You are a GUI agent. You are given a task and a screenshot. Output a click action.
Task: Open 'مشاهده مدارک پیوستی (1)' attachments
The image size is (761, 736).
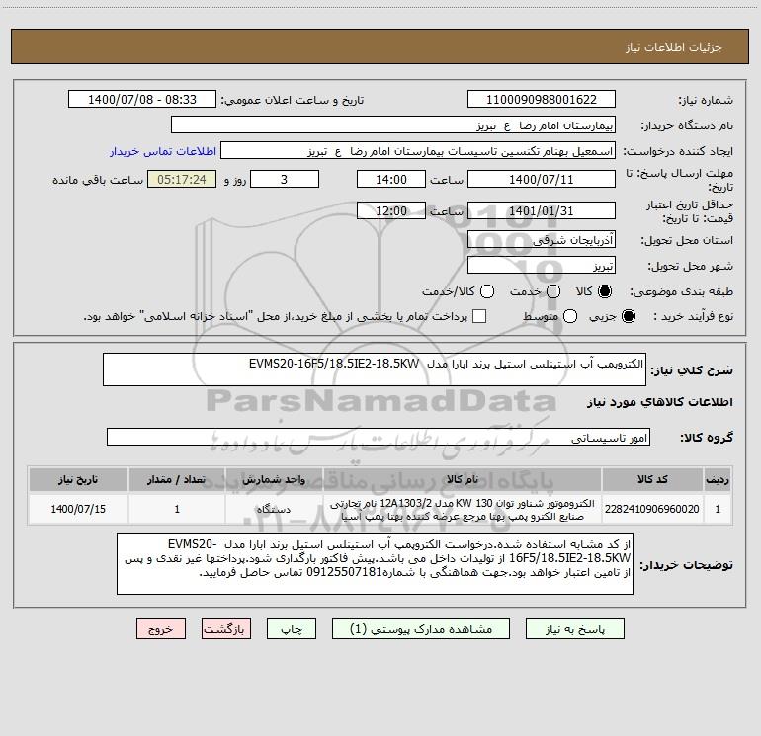[x=421, y=629]
